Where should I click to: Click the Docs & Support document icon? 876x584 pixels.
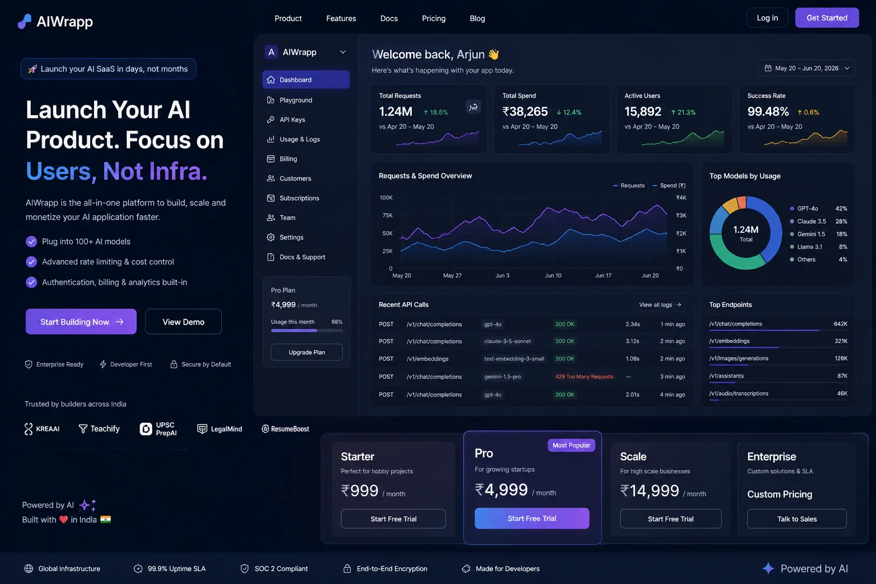pos(271,257)
